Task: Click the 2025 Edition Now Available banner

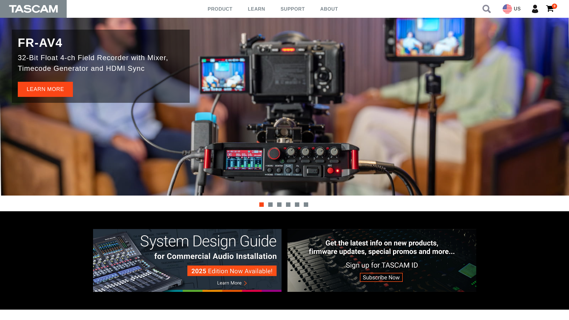Action: point(232,271)
